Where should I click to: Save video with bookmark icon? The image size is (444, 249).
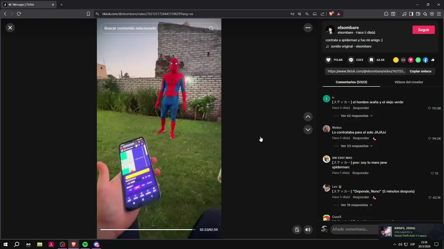click(x=371, y=60)
